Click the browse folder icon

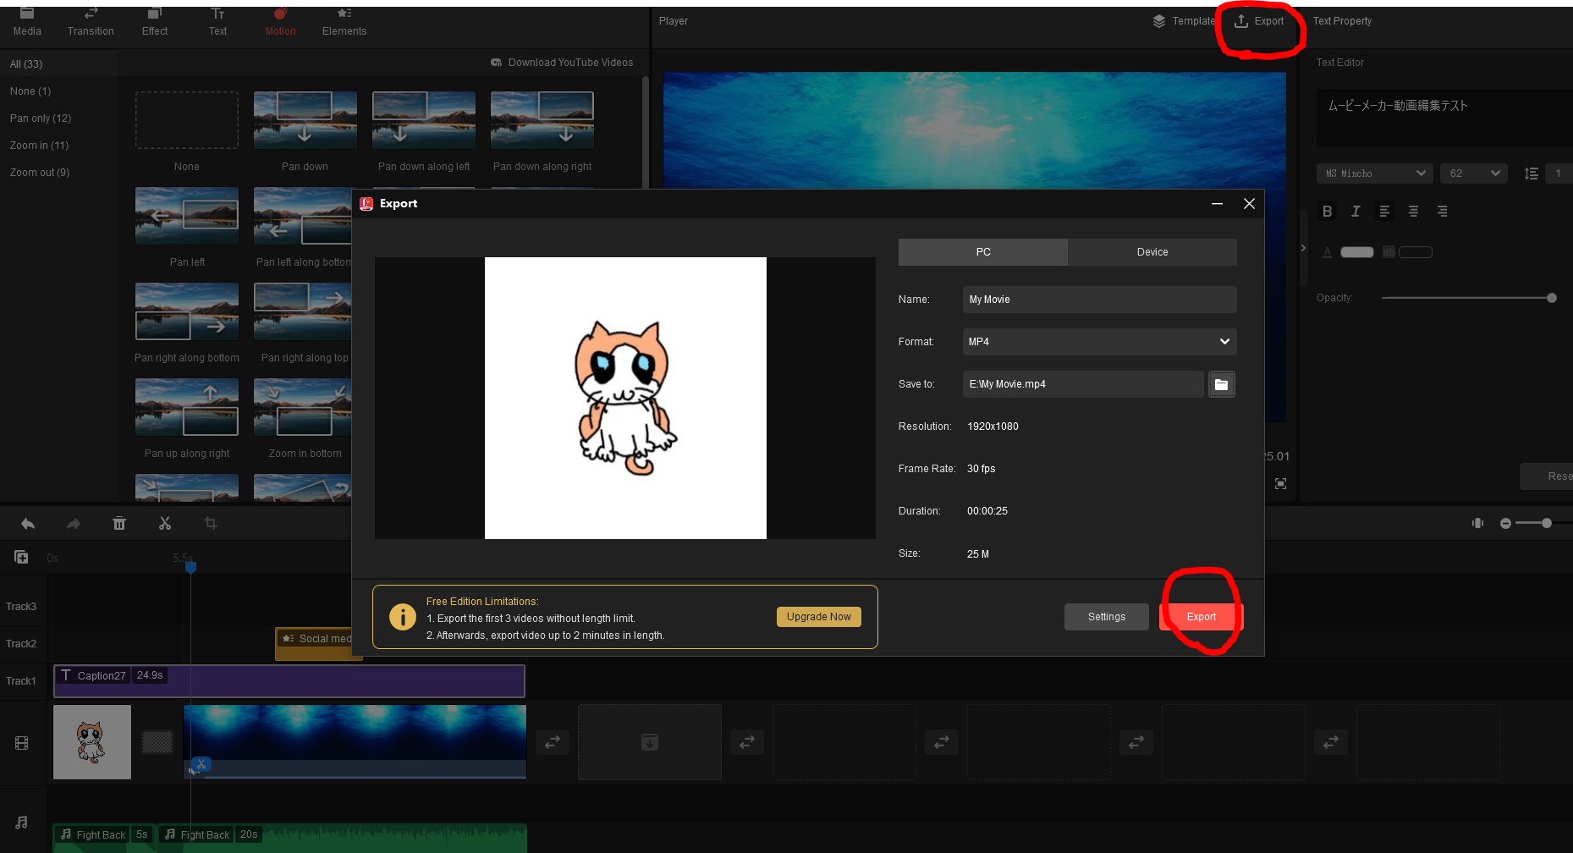tap(1222, 384)
